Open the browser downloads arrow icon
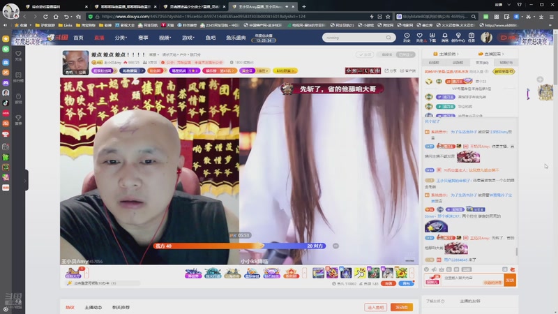Image resolution: width=558 pixels, height=314 pixels. [x=541, y=16]
